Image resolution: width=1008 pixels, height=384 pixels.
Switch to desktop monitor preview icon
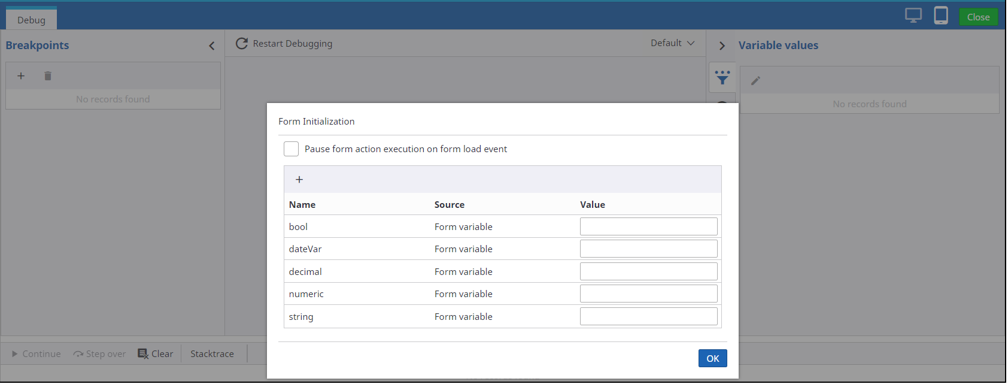coord(913,16)
